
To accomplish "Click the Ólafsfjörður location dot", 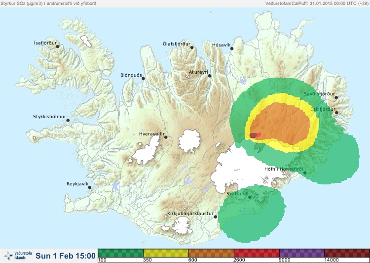I will coord(192,47).
